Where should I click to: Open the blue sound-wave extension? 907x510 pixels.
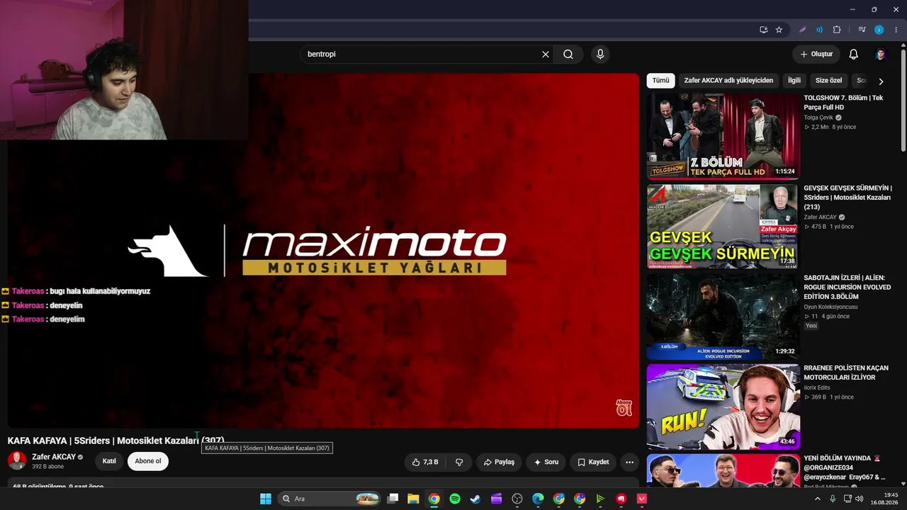point(819,30)
